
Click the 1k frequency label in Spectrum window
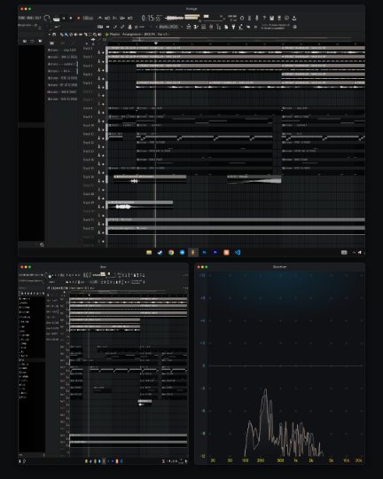[295, 460]
